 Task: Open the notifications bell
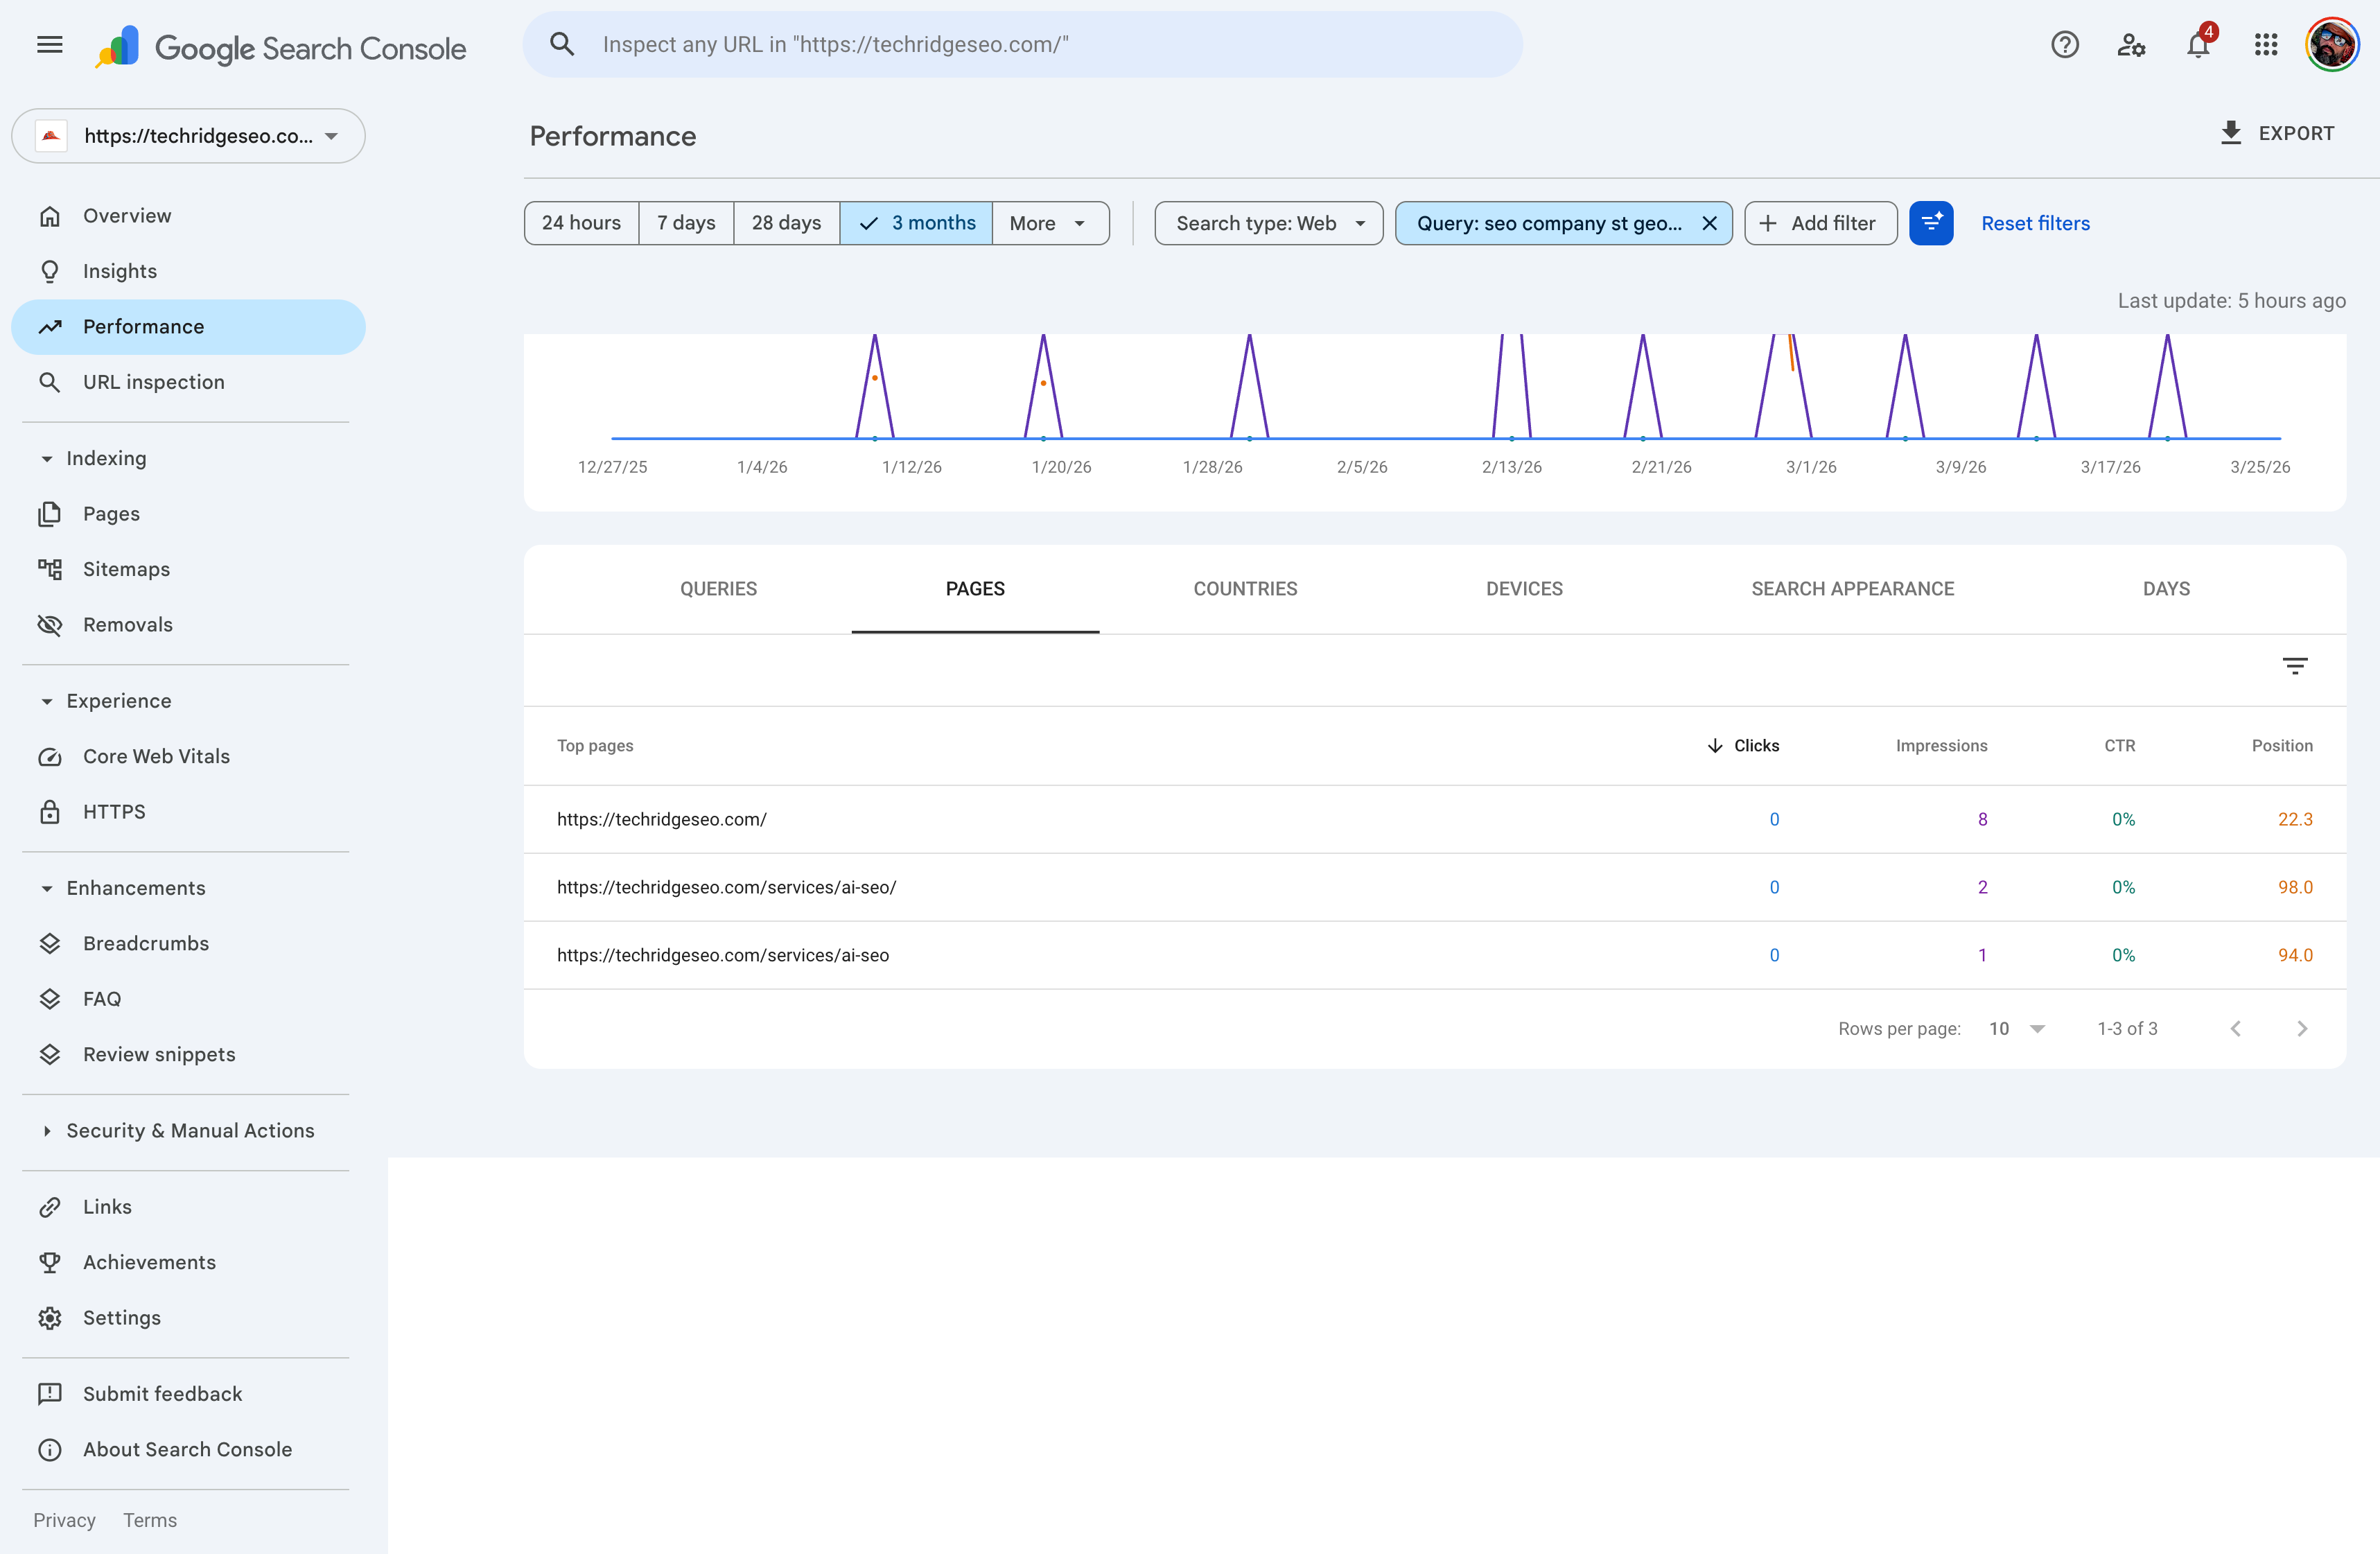click(2198, 45)
